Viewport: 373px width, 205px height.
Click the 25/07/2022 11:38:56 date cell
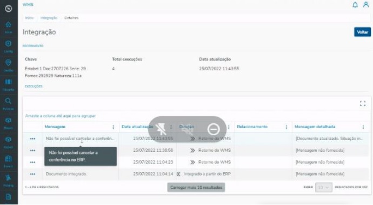(x=153, y=150)
